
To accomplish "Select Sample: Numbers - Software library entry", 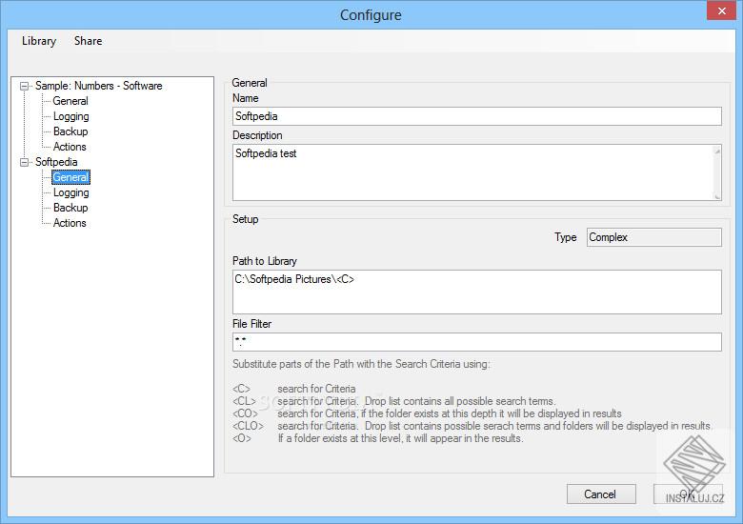I will click(98, 86).
